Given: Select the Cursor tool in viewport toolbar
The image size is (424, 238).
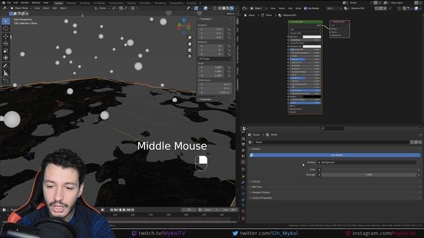Looking at the screenshot, I should [x=6, y=28].
